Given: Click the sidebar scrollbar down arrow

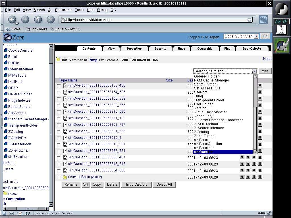Looking at the screenshot, I should tap(51, 204).
